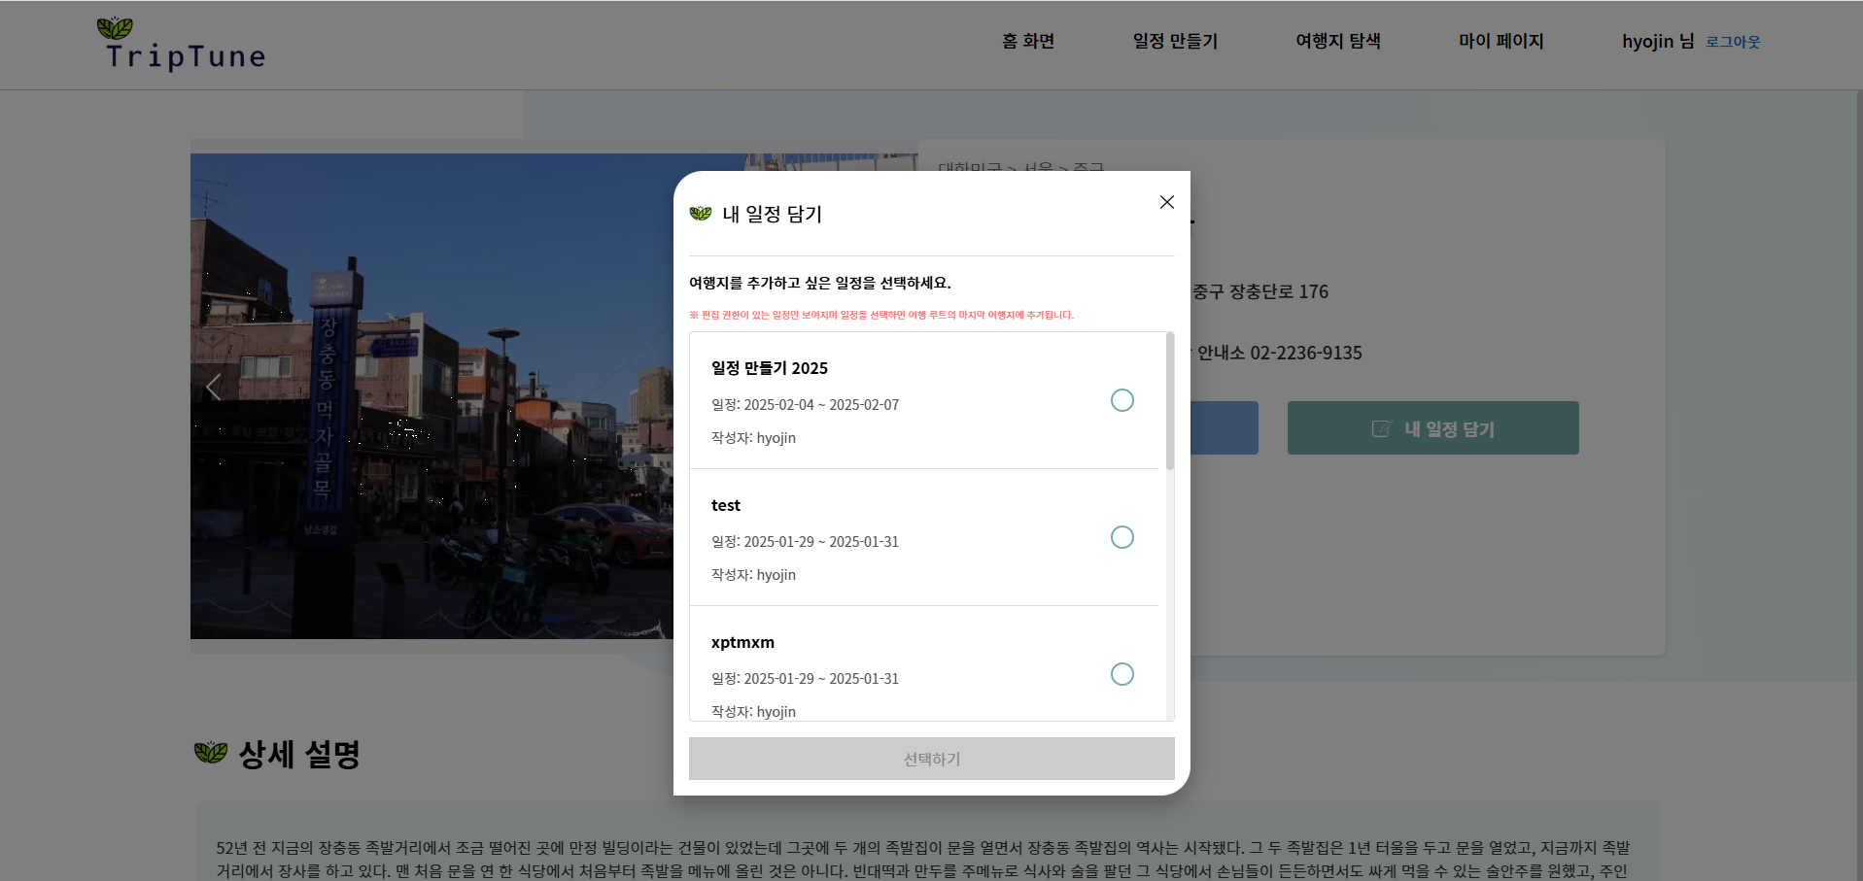Open the 여행지 탐색 navigation item
The width and height of the screenshot is (1863, 881).
coord(1338,41)
